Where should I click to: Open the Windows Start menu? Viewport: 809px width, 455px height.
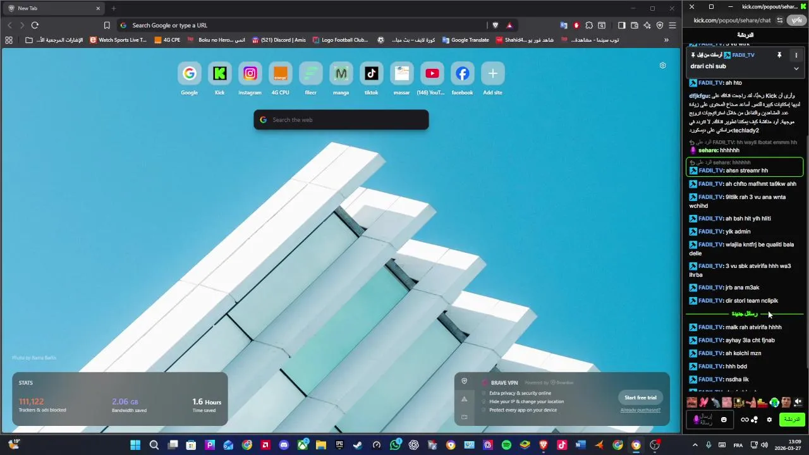[x=135, y=445]
